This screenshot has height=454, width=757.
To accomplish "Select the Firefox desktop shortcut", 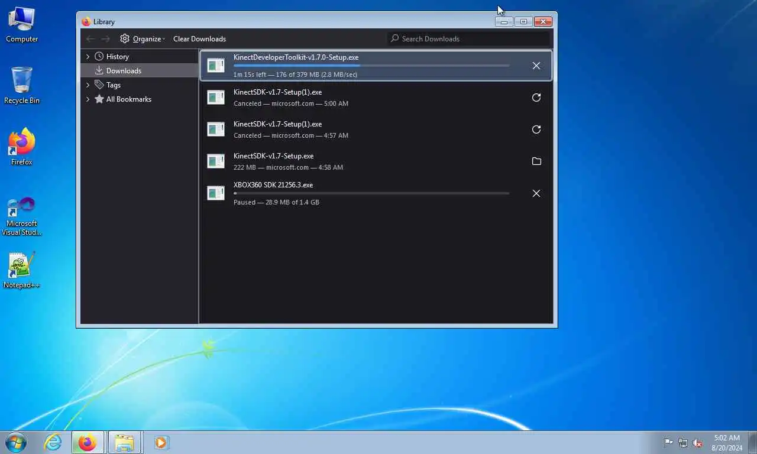I will (x=22, y=147).
